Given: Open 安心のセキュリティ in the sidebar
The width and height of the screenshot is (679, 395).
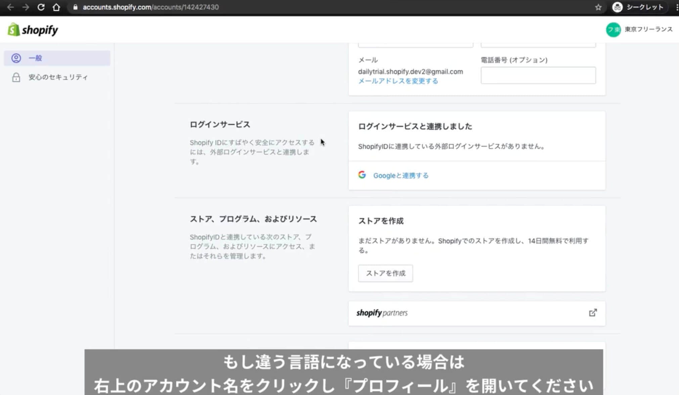Looking at the screenshot, I should point(58,77).
